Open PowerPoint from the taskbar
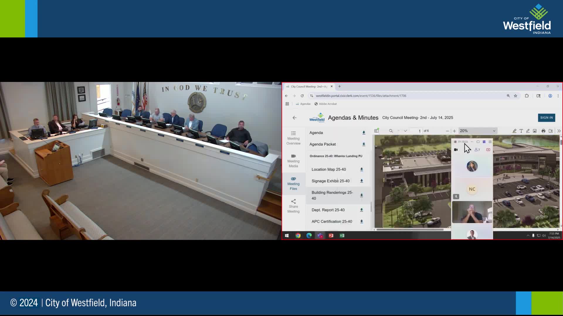 [331, 236]
